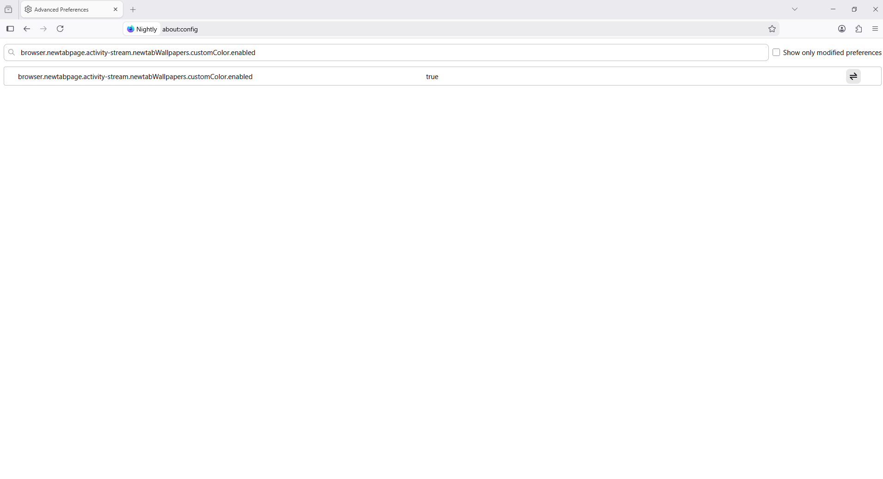Click the preference search input field
Screen dimensions: 883x479
(386, 52)
